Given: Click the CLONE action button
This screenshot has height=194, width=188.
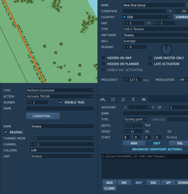Looking at the screenshot, I should coord(109,188).
